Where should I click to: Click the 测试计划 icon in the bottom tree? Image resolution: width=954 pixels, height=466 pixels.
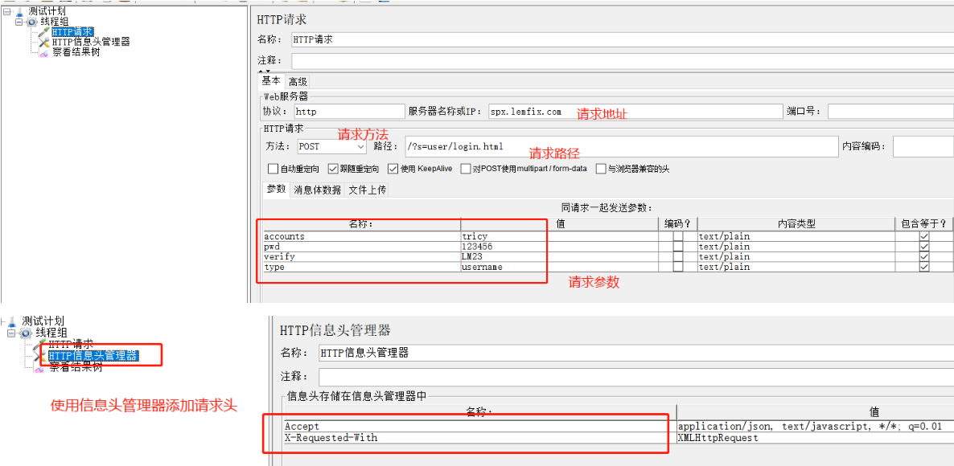point(11,321)
